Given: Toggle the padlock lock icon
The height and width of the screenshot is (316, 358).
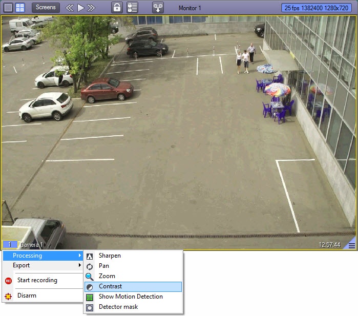Looking at the screenshot, I should click(117, 8).
